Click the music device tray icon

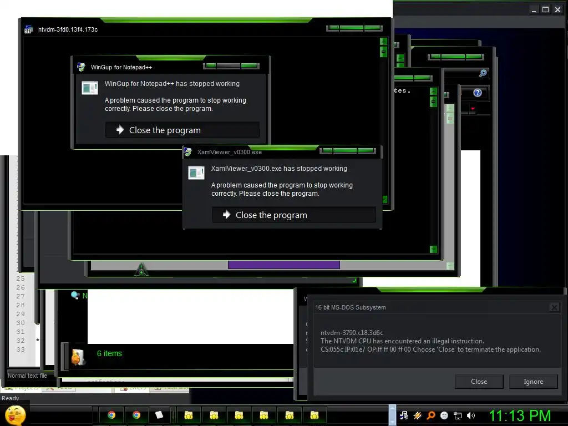(404, 415)
